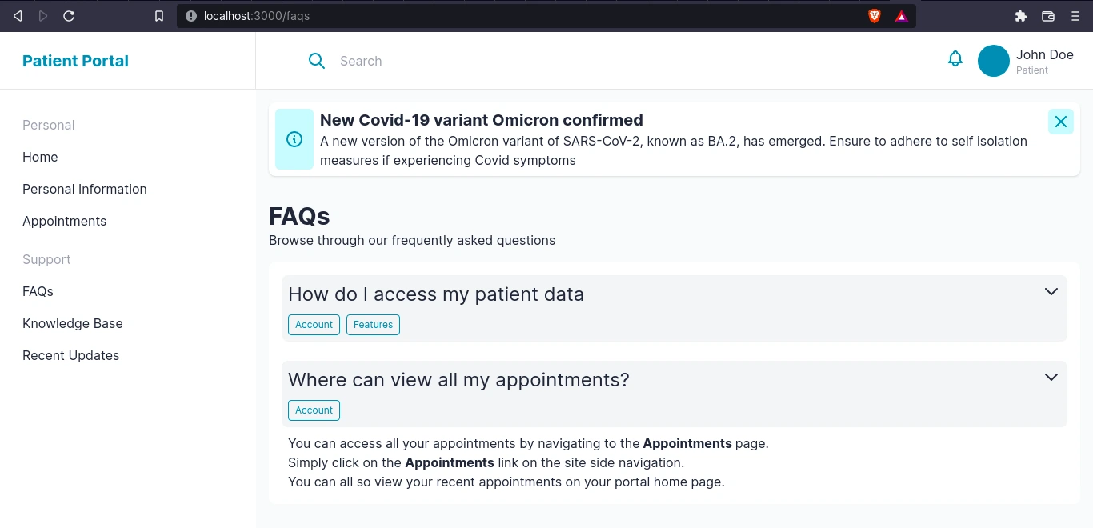Viewport: 1093px width, 528px height.
Task: Go to Appointments in the sidebar
Action: click(x=64, y=221)
